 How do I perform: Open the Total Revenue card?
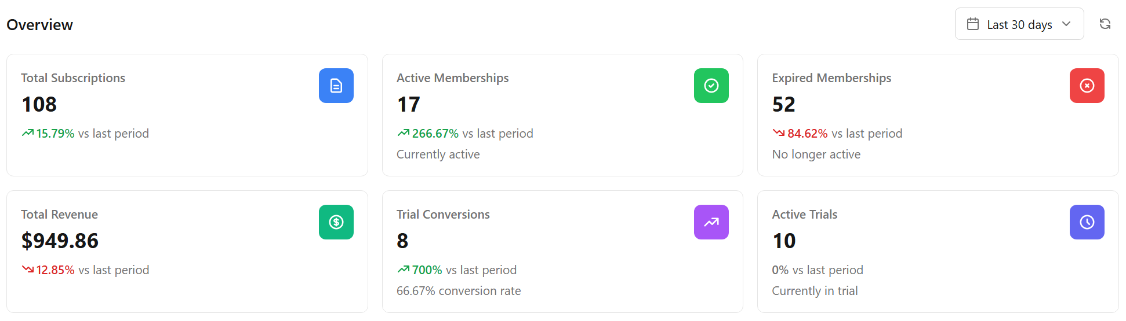187,252
